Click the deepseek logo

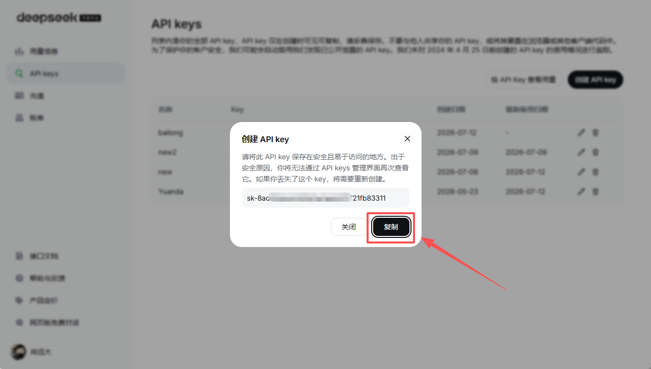point(59,18)
